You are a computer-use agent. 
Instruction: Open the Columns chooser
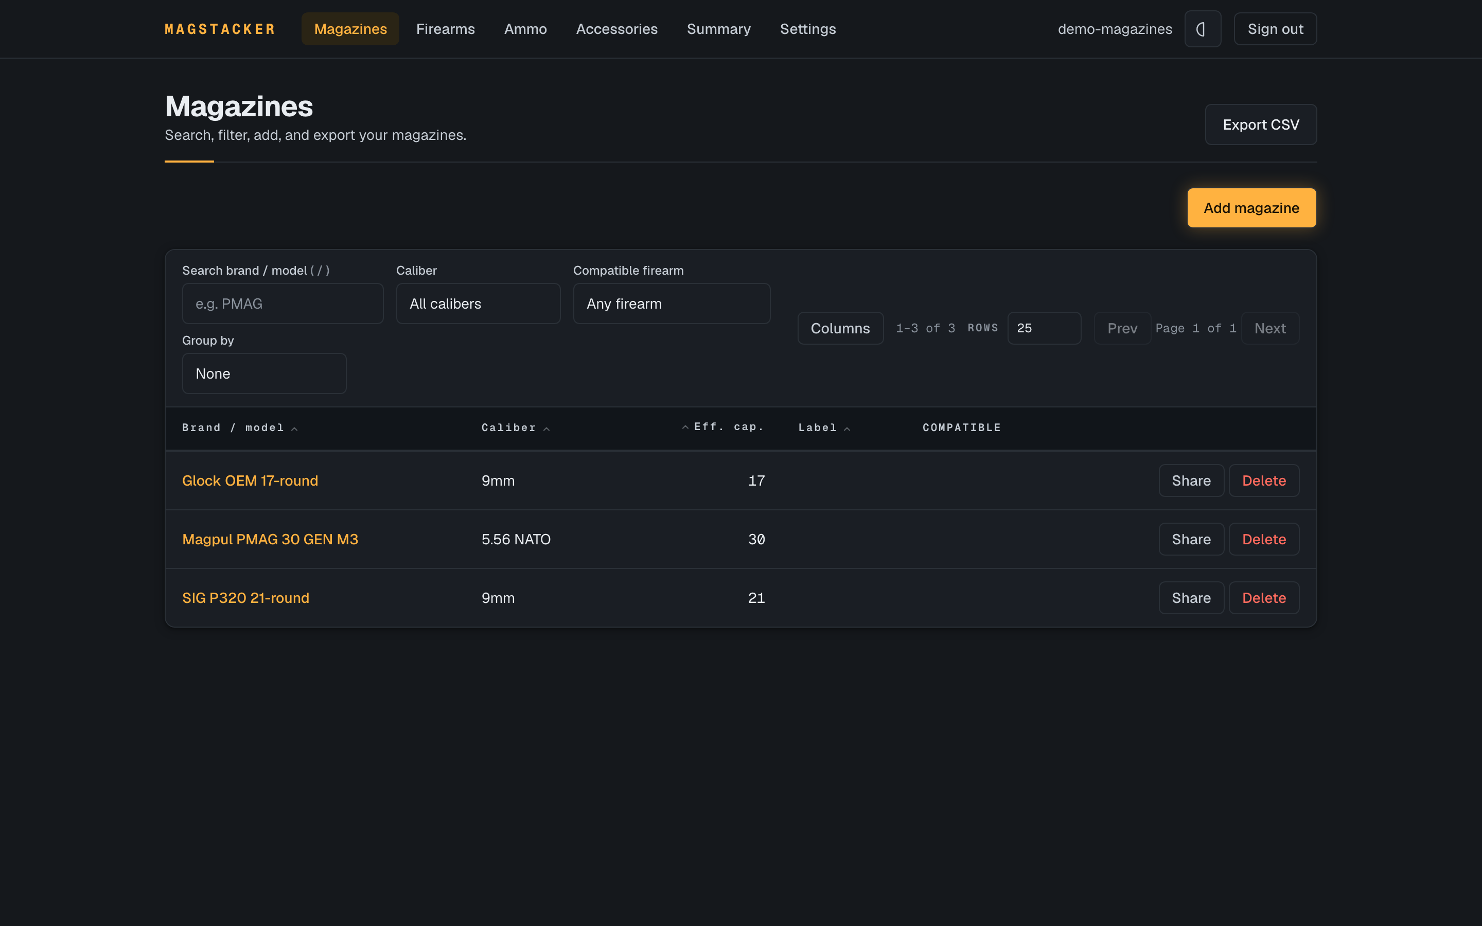[840, 328]
